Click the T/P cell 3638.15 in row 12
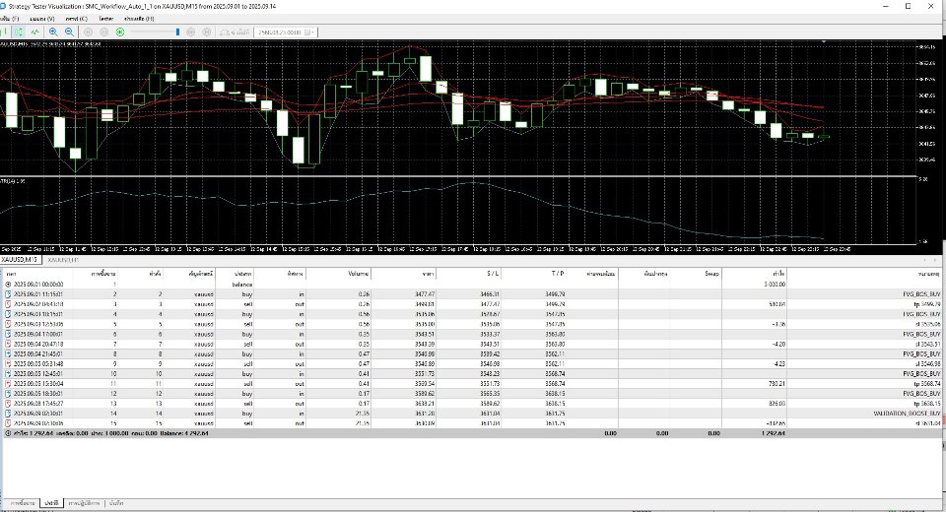The image size is (946, 512). [x=555, y=393]
